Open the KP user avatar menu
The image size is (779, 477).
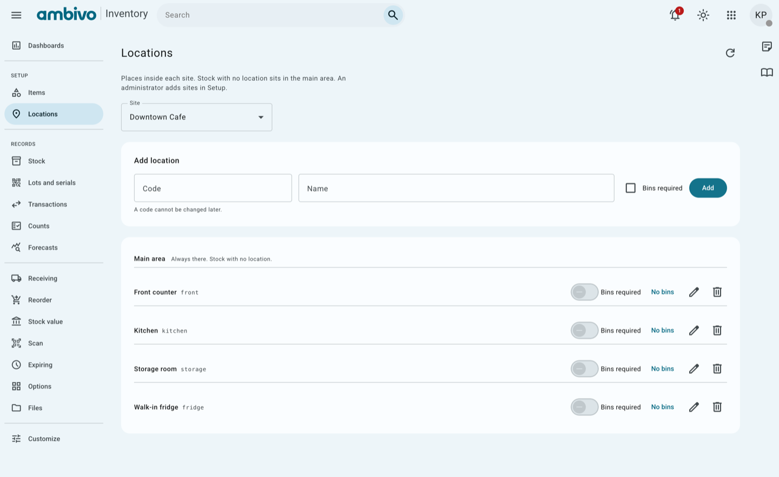[761, 15]
